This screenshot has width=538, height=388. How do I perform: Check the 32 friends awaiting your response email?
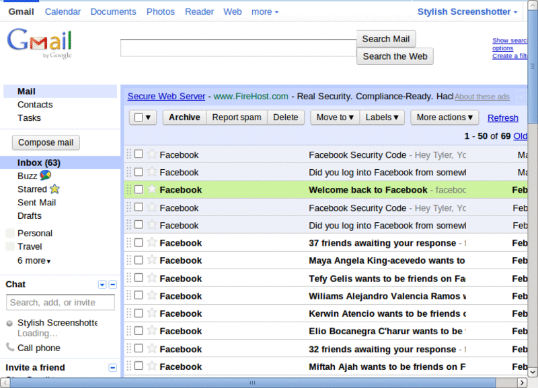139,348
